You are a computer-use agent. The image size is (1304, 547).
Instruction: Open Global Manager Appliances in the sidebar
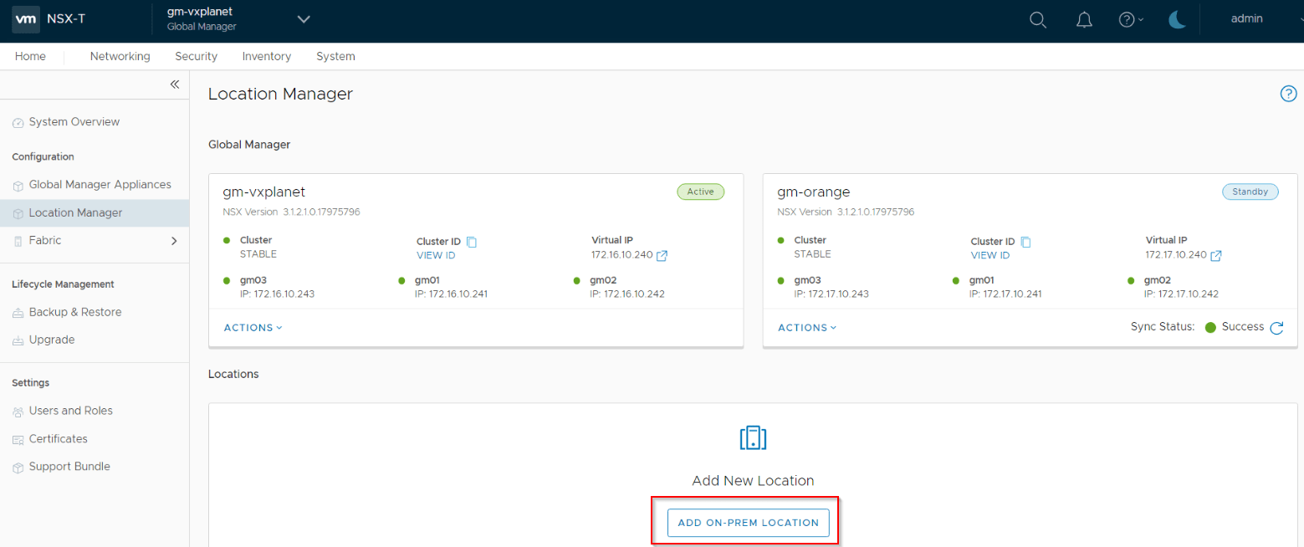tap(100, 185)
